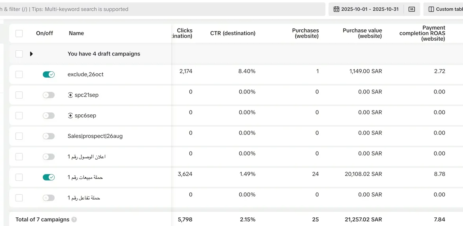463x226 pixels.
Task: Sort by the Purchases (website) column header
Action: [305, 33]
